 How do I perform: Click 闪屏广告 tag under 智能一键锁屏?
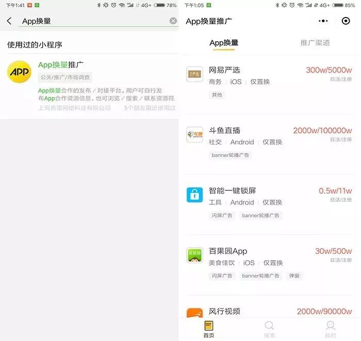coord(222,216)
